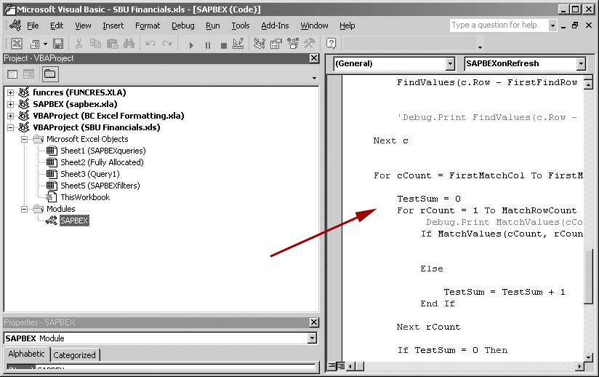
Task: Open the Insert UserForm dropdown arrow
Action: pos(46,44)
